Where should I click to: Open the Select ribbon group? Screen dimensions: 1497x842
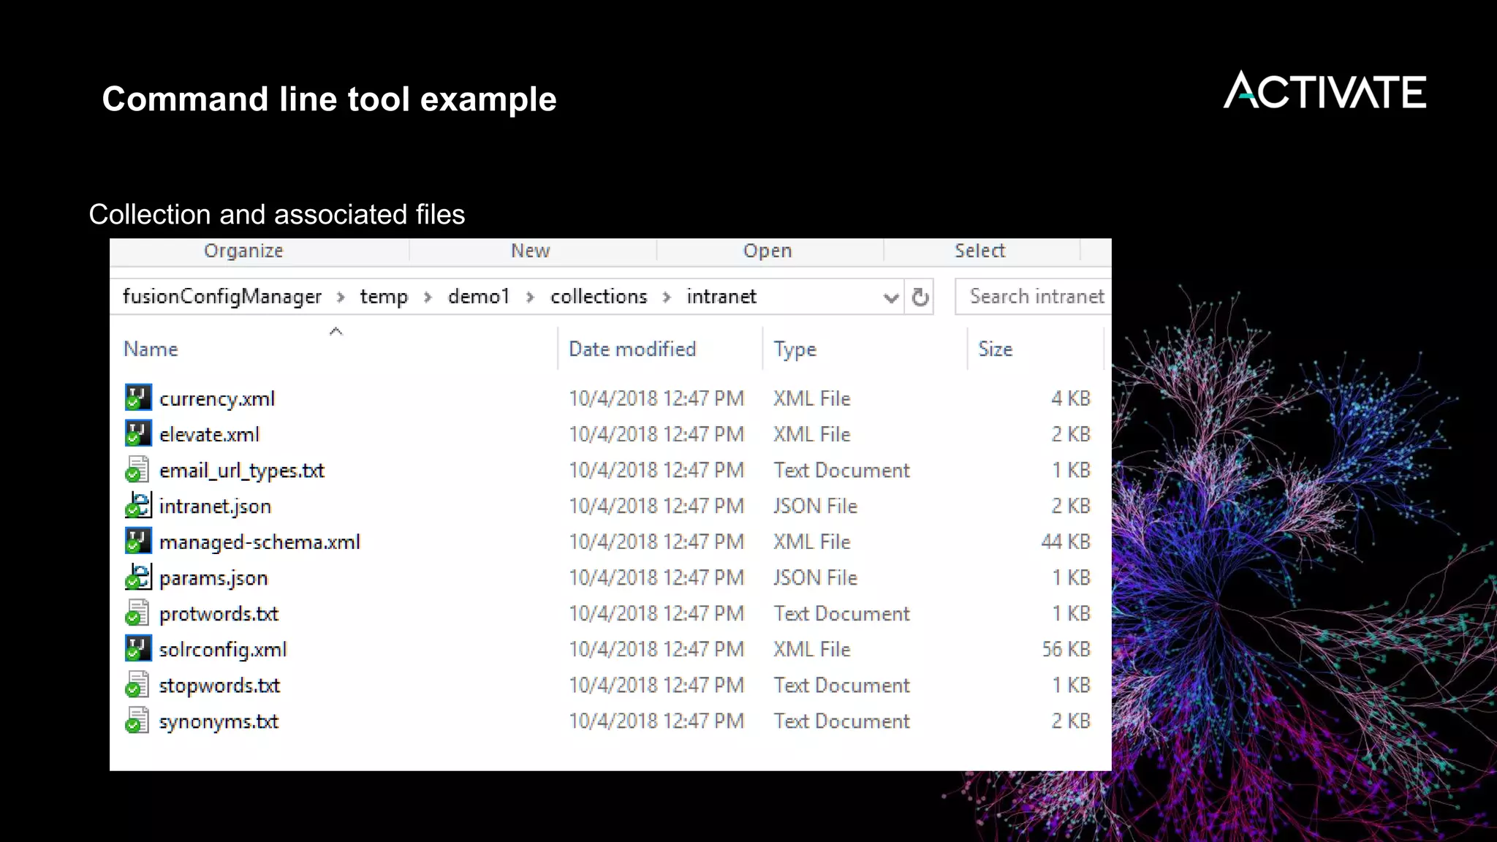tap(980, 251)
